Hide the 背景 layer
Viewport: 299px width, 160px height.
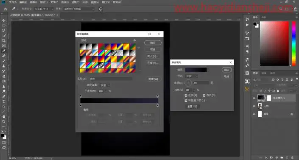[x=254, y=114]
